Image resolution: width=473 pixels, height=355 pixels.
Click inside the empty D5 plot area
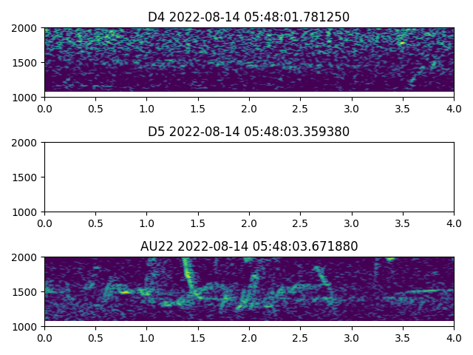(x=249, y=177)
